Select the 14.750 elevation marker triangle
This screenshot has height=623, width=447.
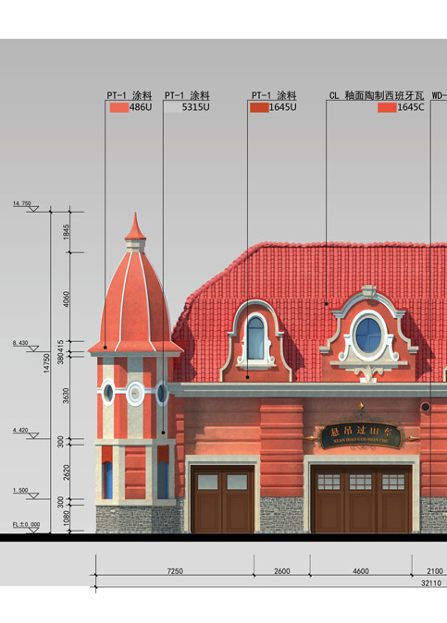(x=34, y=209)
